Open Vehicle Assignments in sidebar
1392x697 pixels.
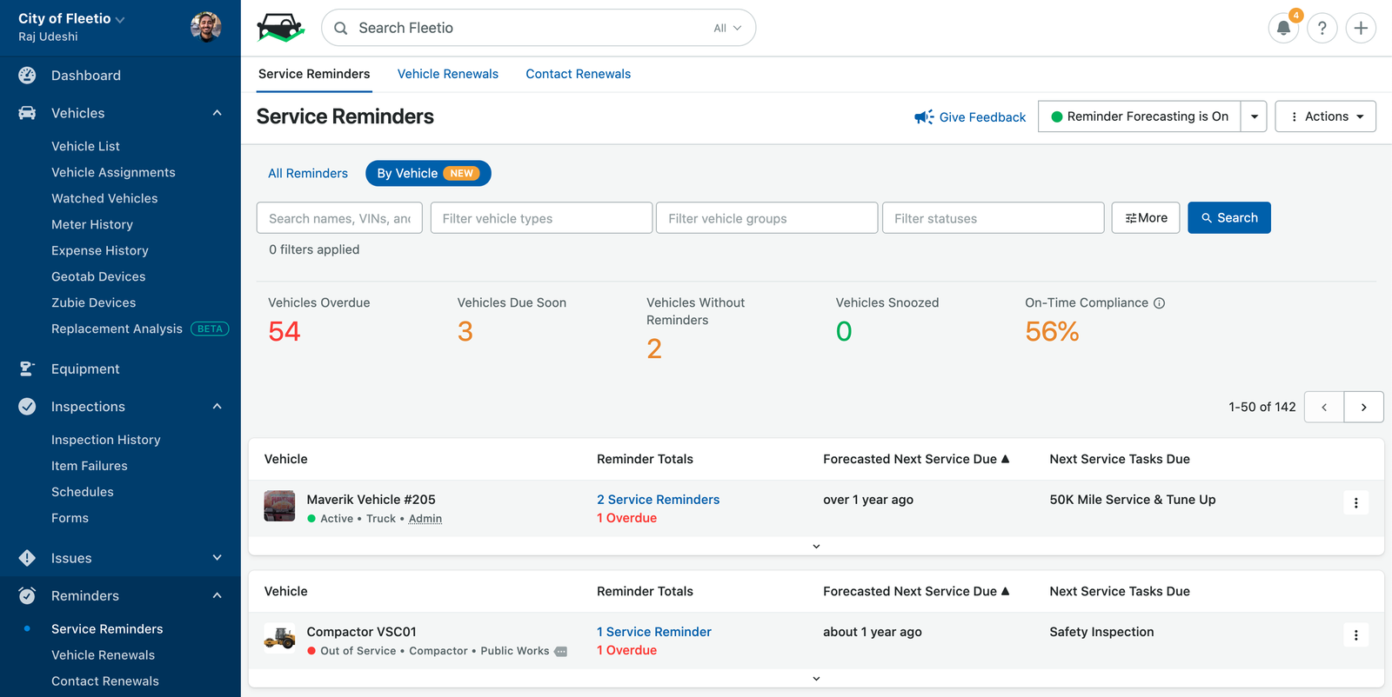113,172
